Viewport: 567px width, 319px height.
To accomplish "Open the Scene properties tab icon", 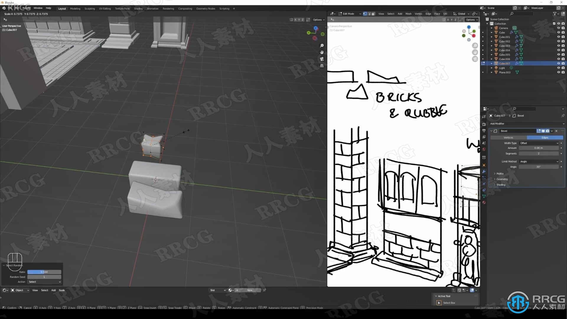I will click(484, 143).
